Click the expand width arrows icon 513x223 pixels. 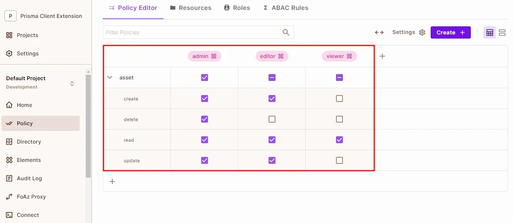pyautogui.click(x=379, y=32)
